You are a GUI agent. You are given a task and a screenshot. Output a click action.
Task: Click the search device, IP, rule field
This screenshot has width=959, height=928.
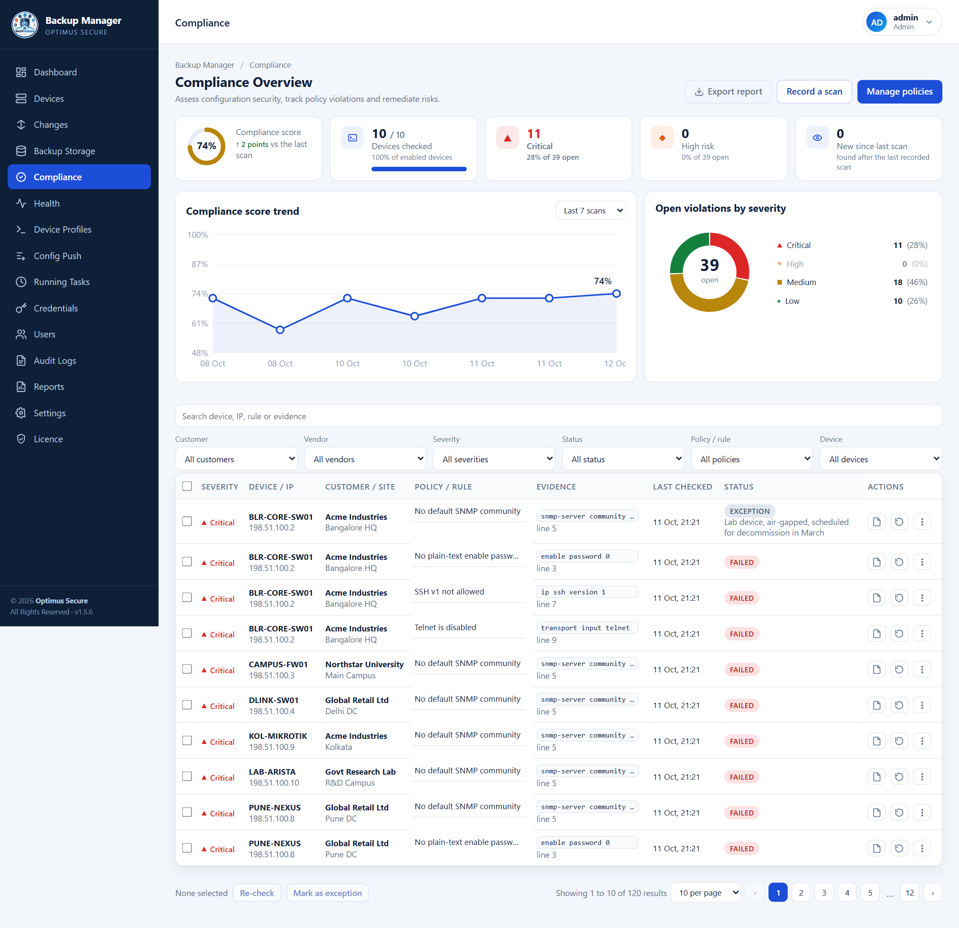[558, 416]
